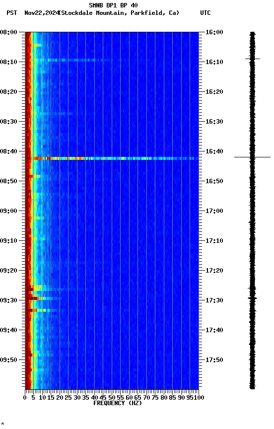This screenshot has height=429, width=274.
Task: Click the large seismogram spike near 16:42
Action: click(x=252, y=157)
